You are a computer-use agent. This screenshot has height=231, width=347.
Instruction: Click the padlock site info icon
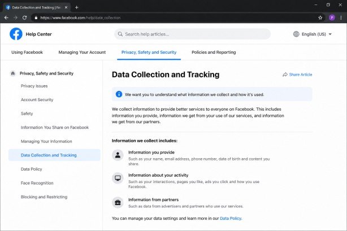(36, 18)
